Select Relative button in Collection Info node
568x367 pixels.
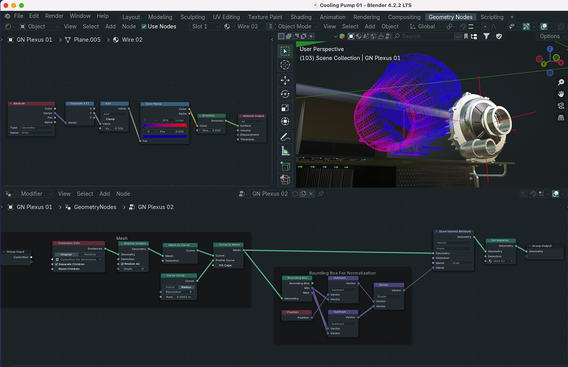click(x=90, y=254)
